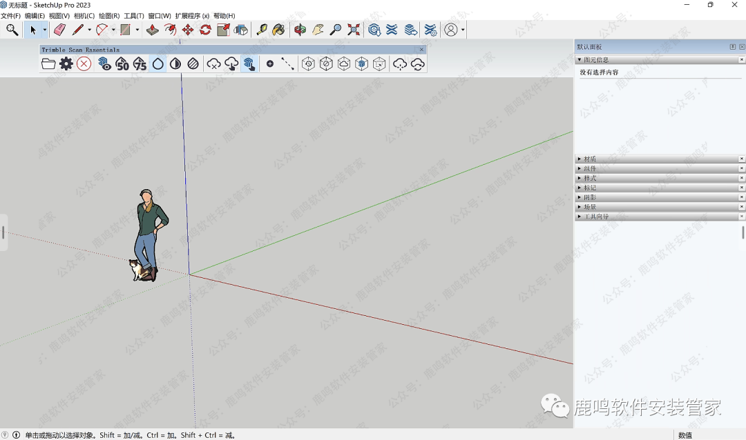Close the Trimble Scan Essentials toolbar
Viewport: 746px width, 440px height.
pyautogui.click(x=421, y=50)
